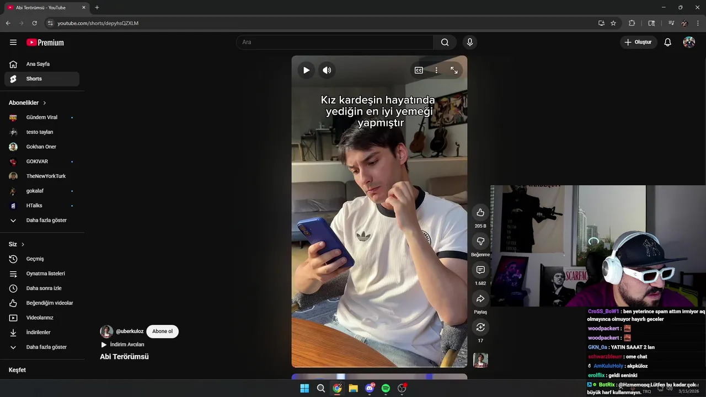Image resolution: width=706 pixels, height=397 pixels.
Task: Open the Chrome three-dot menu
Action: (x=698, y=23)
